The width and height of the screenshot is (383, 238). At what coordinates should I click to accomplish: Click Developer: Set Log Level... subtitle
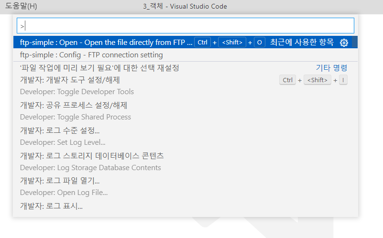(63, 142)
